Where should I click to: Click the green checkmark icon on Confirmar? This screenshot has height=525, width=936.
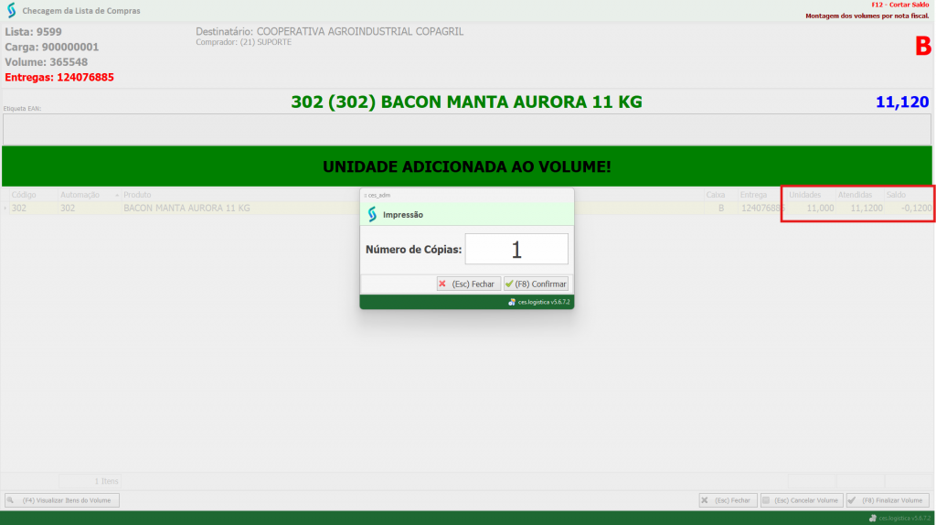(x=509, y=284)
